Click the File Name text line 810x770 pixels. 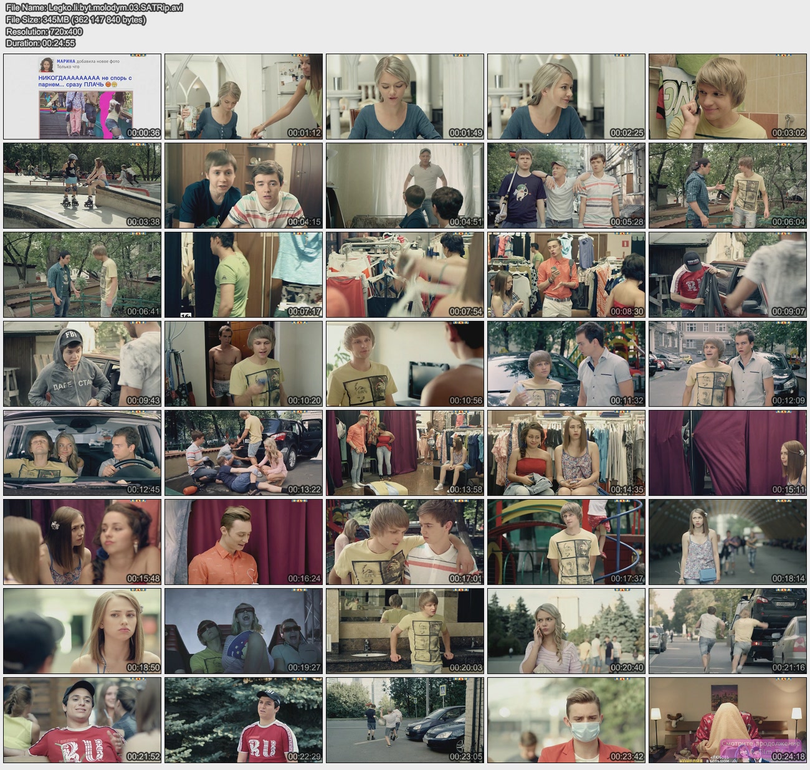point(94,7)
